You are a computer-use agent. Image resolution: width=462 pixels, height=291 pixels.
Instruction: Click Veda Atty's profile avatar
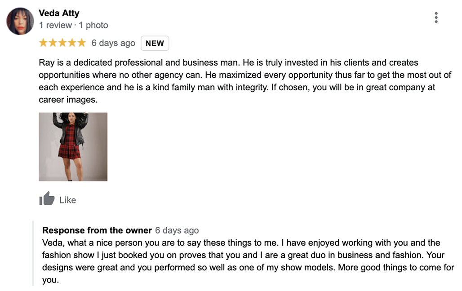click(x=20, y=21)
